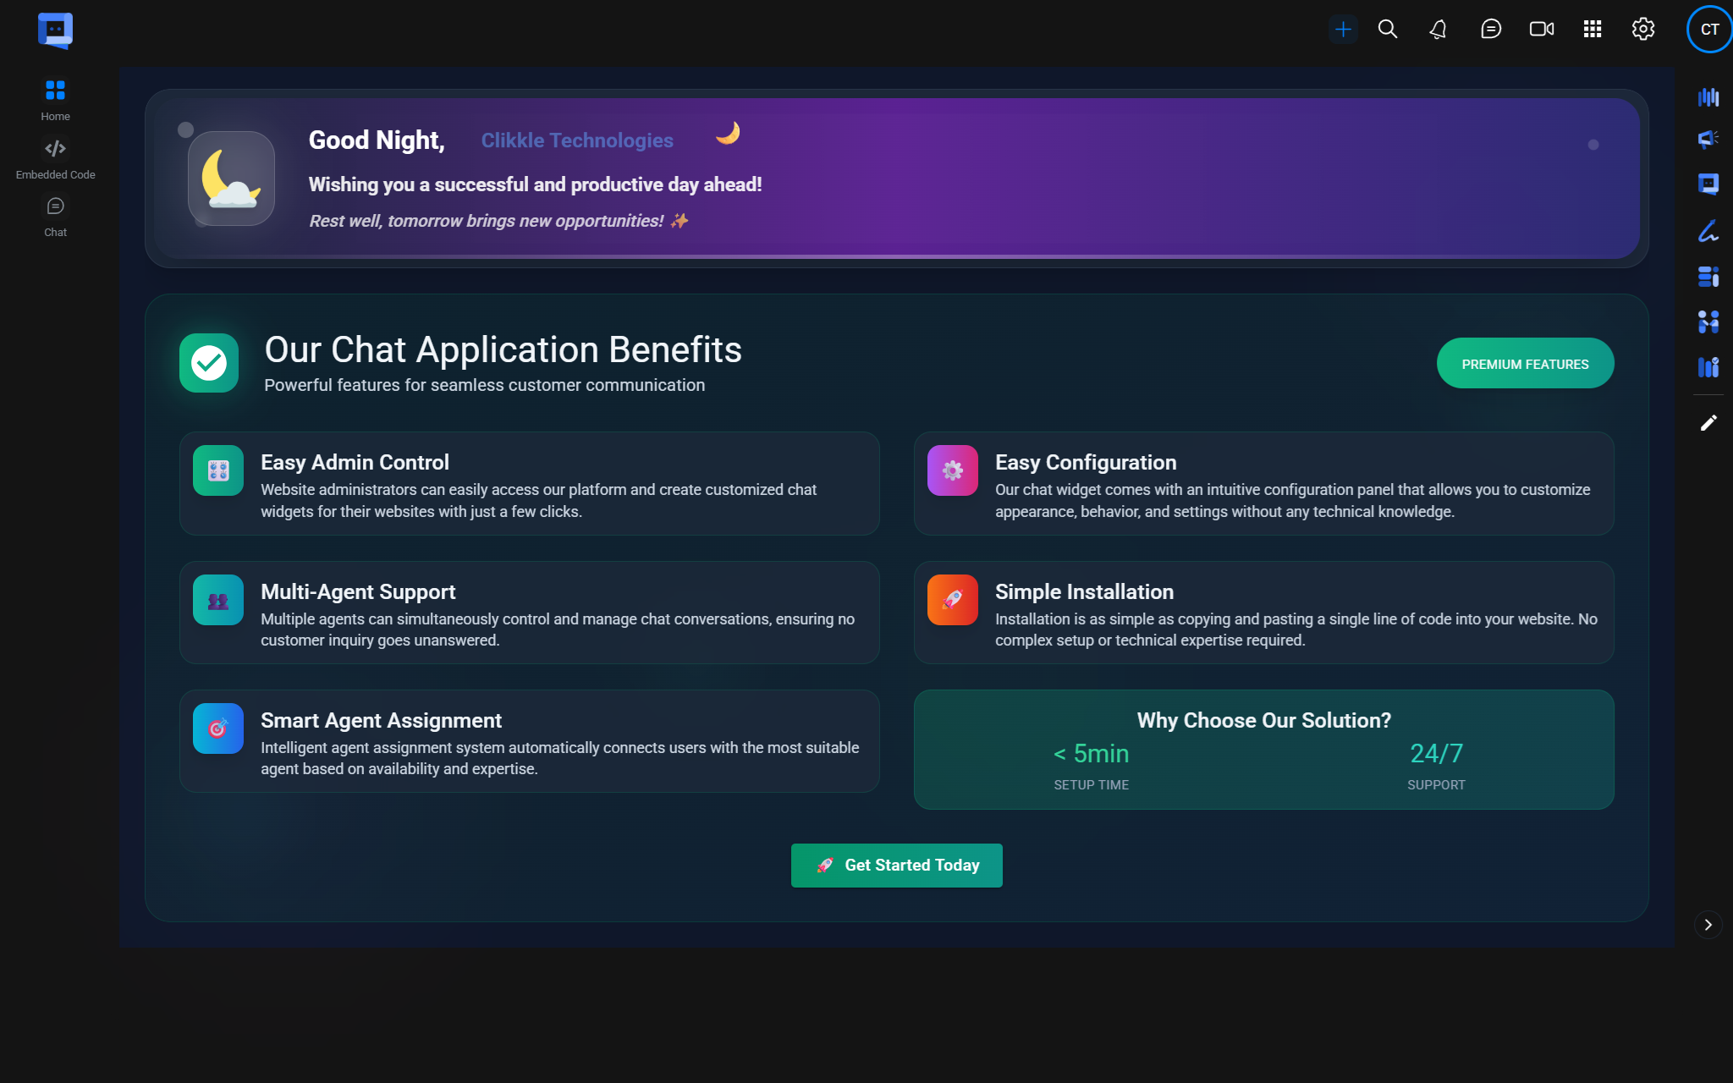Screen dimensions: 1733x1083
Task: Open the chat bubble icon in top bar
Action: 1490,30
